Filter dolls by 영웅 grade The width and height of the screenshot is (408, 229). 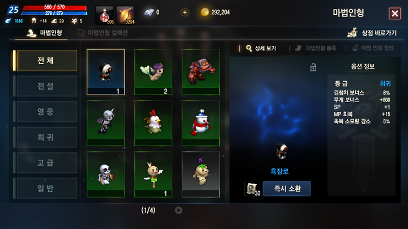click(x=45, y=112)
